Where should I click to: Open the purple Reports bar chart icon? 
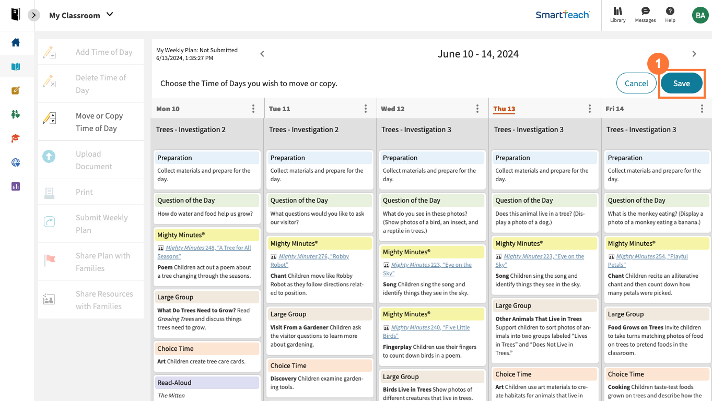click(x=16, y=186)
